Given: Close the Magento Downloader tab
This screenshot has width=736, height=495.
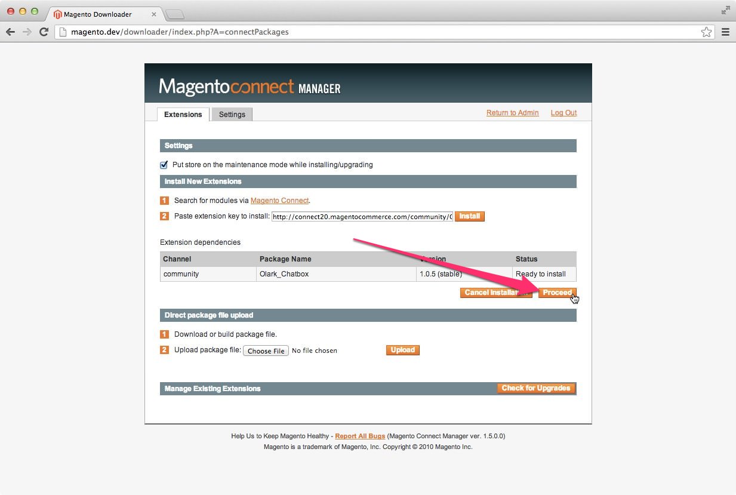Looking at the screenshot, I should tap(153, 14).
